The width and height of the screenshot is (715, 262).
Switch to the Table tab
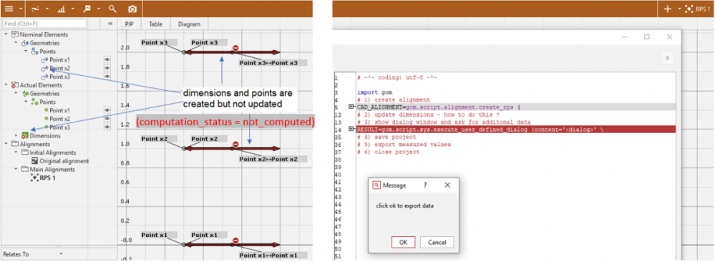156,24
